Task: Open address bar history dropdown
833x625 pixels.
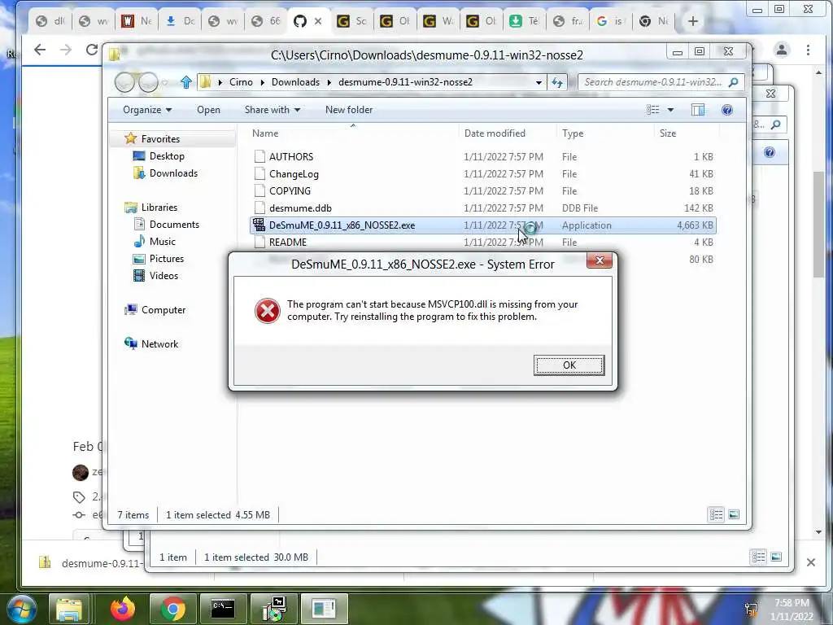Action: [x=539, y=82]
